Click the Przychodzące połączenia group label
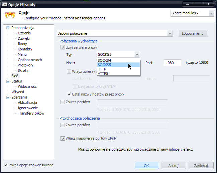The height and width of the screenshot is (173, 217). (x=80, y=118)
